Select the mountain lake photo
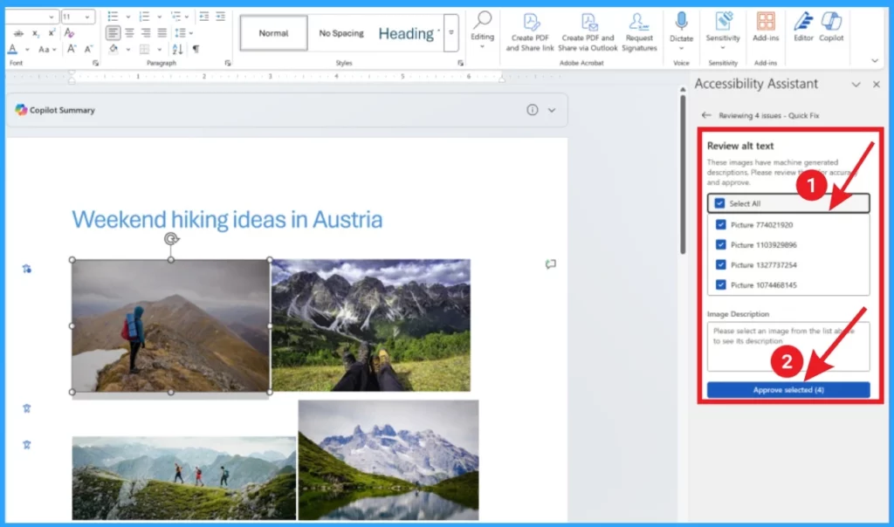This screenshot has height=527, width=894. [389, 460]
